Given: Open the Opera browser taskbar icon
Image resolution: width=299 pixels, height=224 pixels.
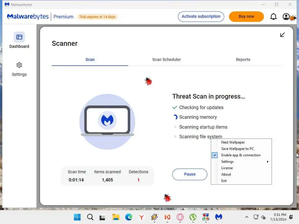Looking at the screenshot, I should click(180, 217).
